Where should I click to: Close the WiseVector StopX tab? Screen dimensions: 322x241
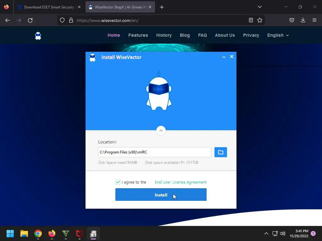(150, 7)
